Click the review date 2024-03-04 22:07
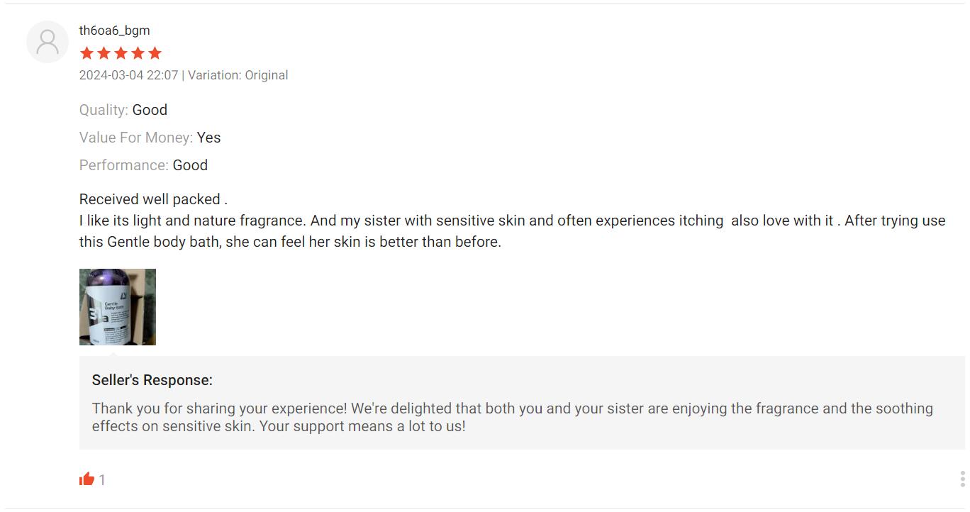970x512 pixels. coord(128,75)
